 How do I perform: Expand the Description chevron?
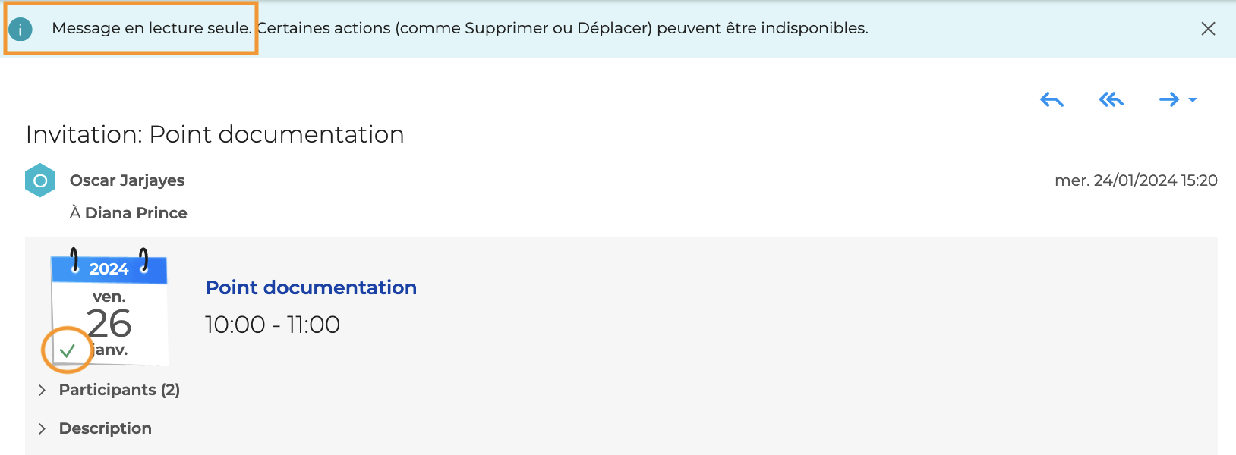click(x=42, y=428)
